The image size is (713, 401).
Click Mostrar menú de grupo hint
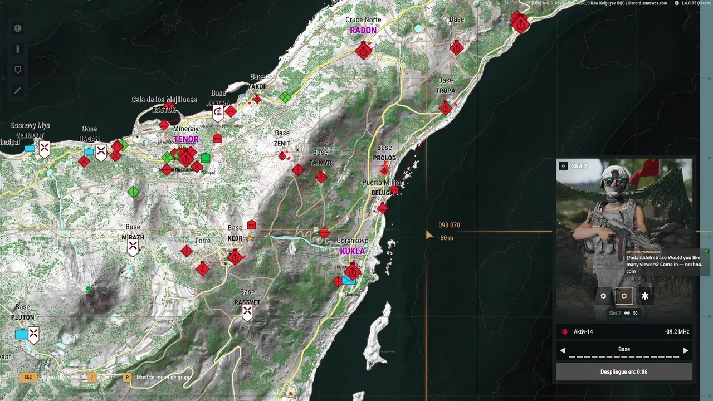157,377
